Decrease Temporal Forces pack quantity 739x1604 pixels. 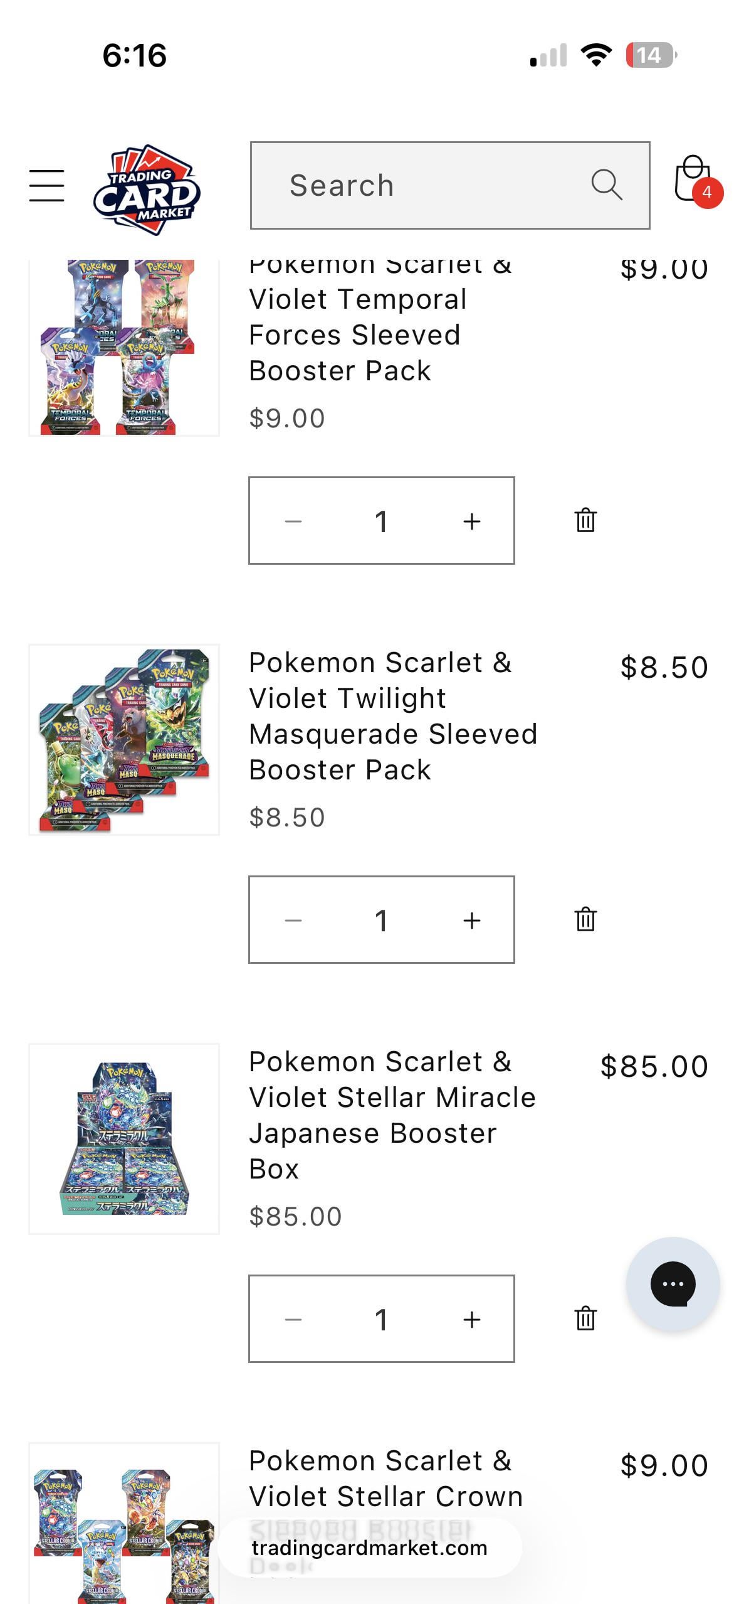click(293, 521)
